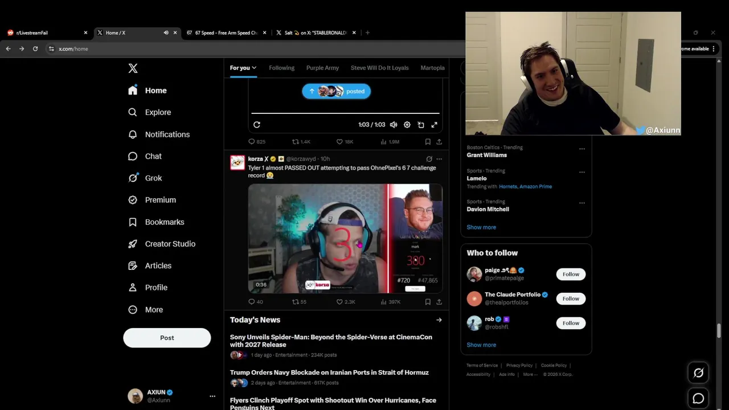729x410 pixels.
Task: Open the floating chat messages button
Action: click(698, 399)
